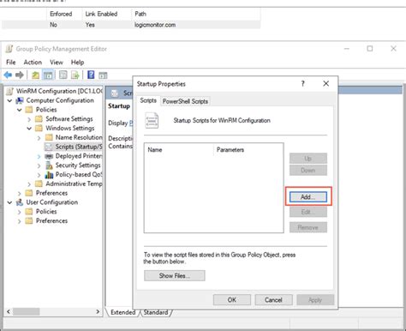Open the Help menu
The image size is (406, 331).
click(x=77, y=62)
